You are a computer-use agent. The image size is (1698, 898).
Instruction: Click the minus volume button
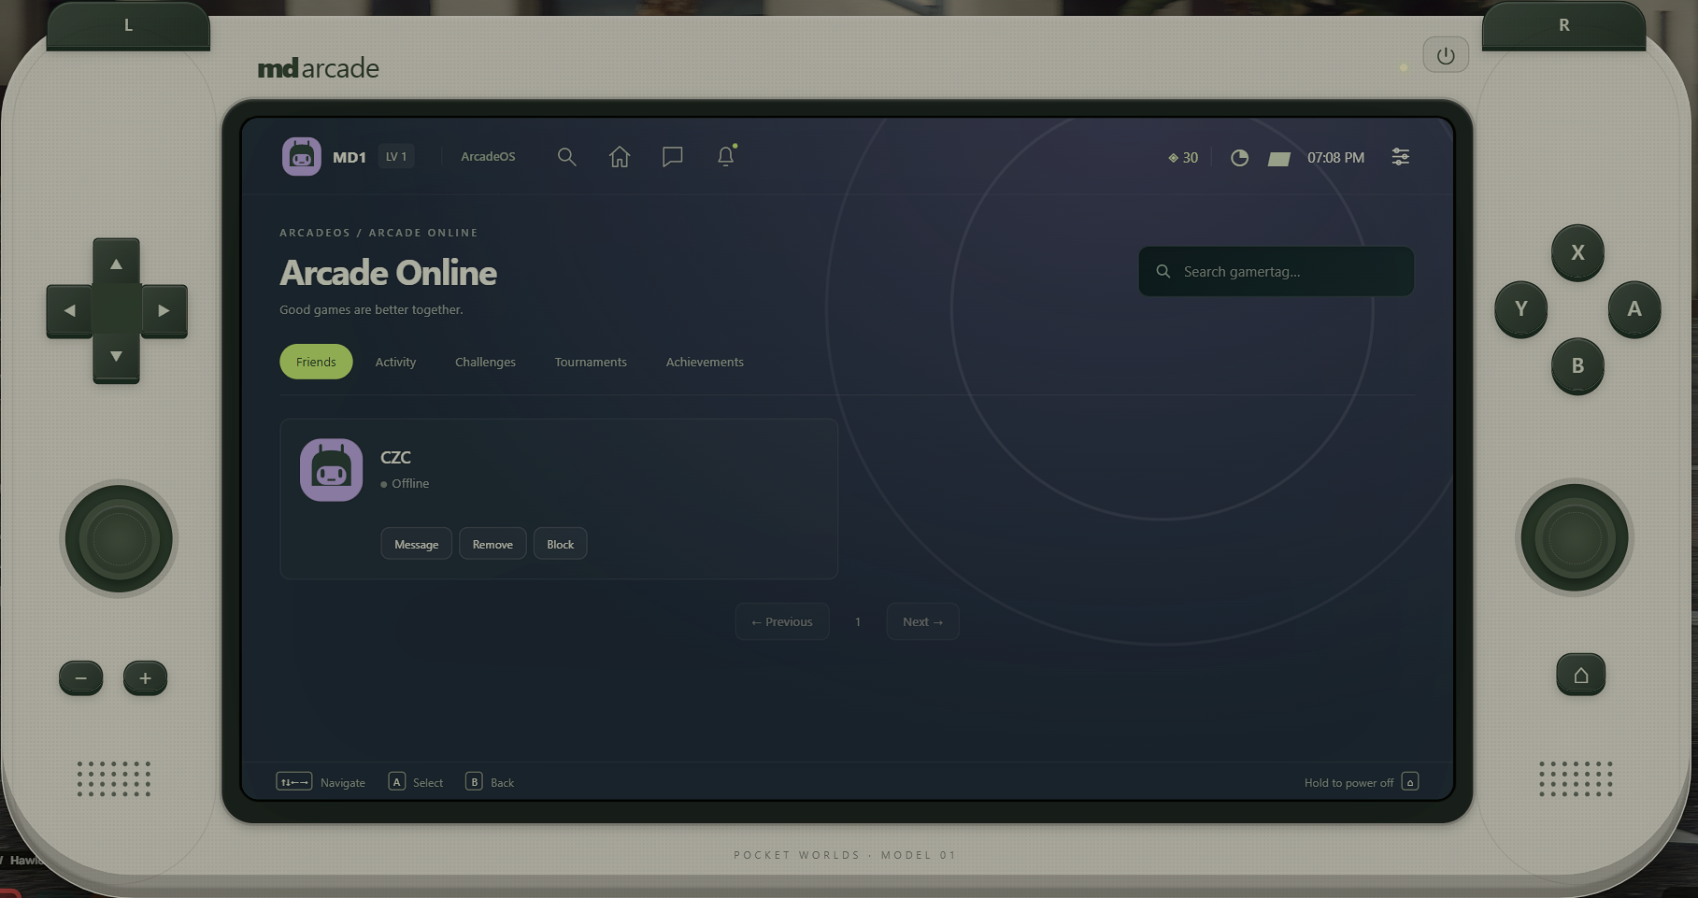tap(81, 678)
